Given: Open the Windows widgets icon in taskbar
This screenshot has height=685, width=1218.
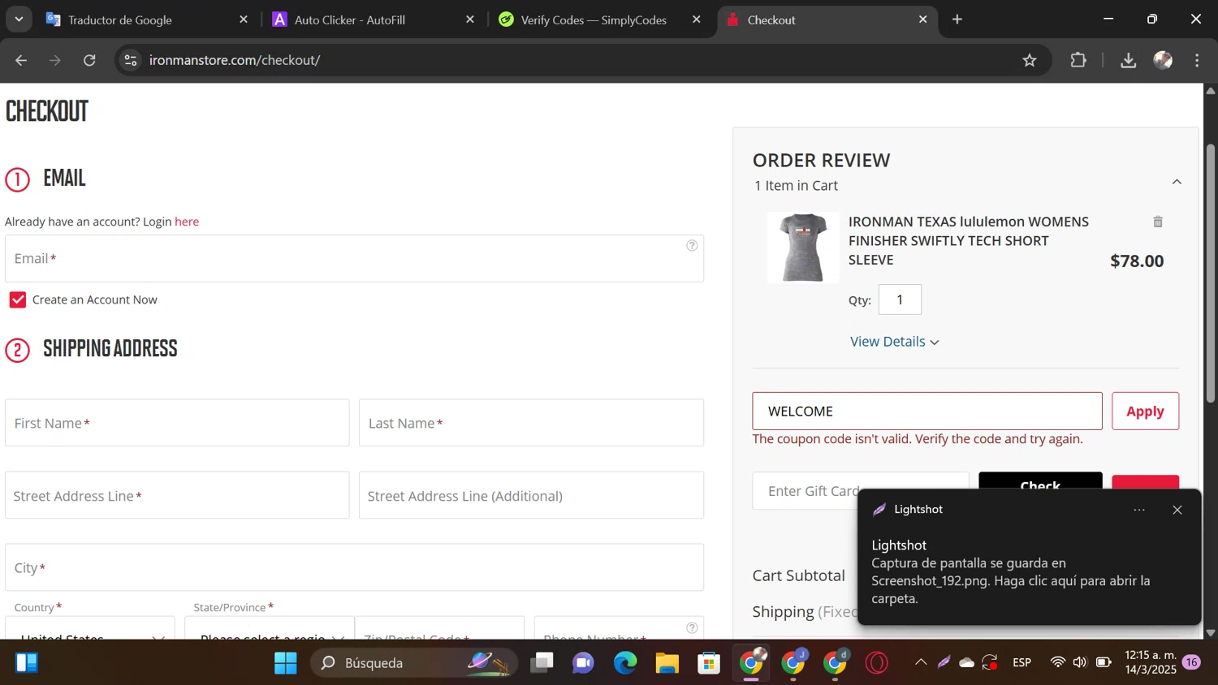Looking at the screenshot, I should tap(27, 663).
